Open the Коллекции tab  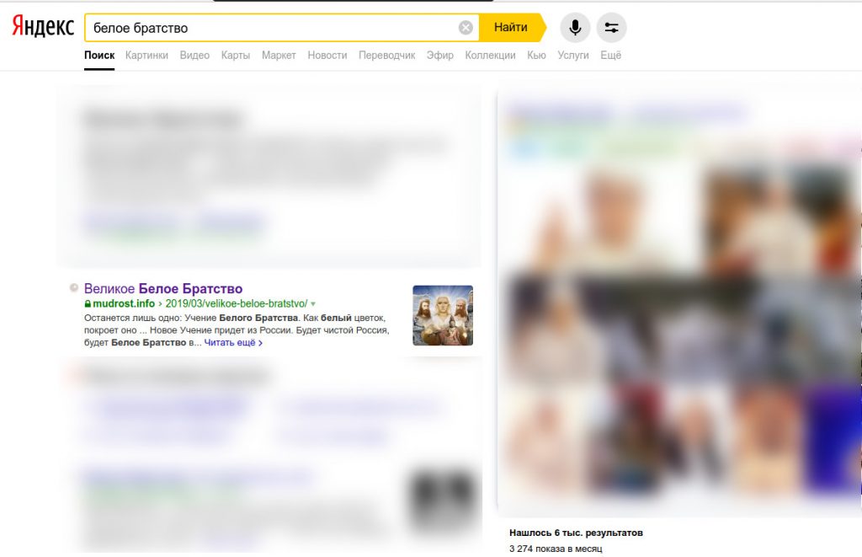(x=491, y=55)
